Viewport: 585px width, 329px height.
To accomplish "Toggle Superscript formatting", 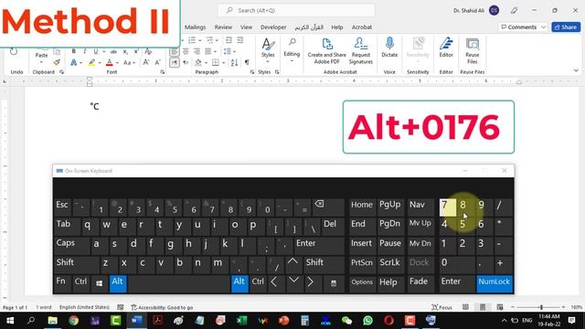I will pos(136,51).
